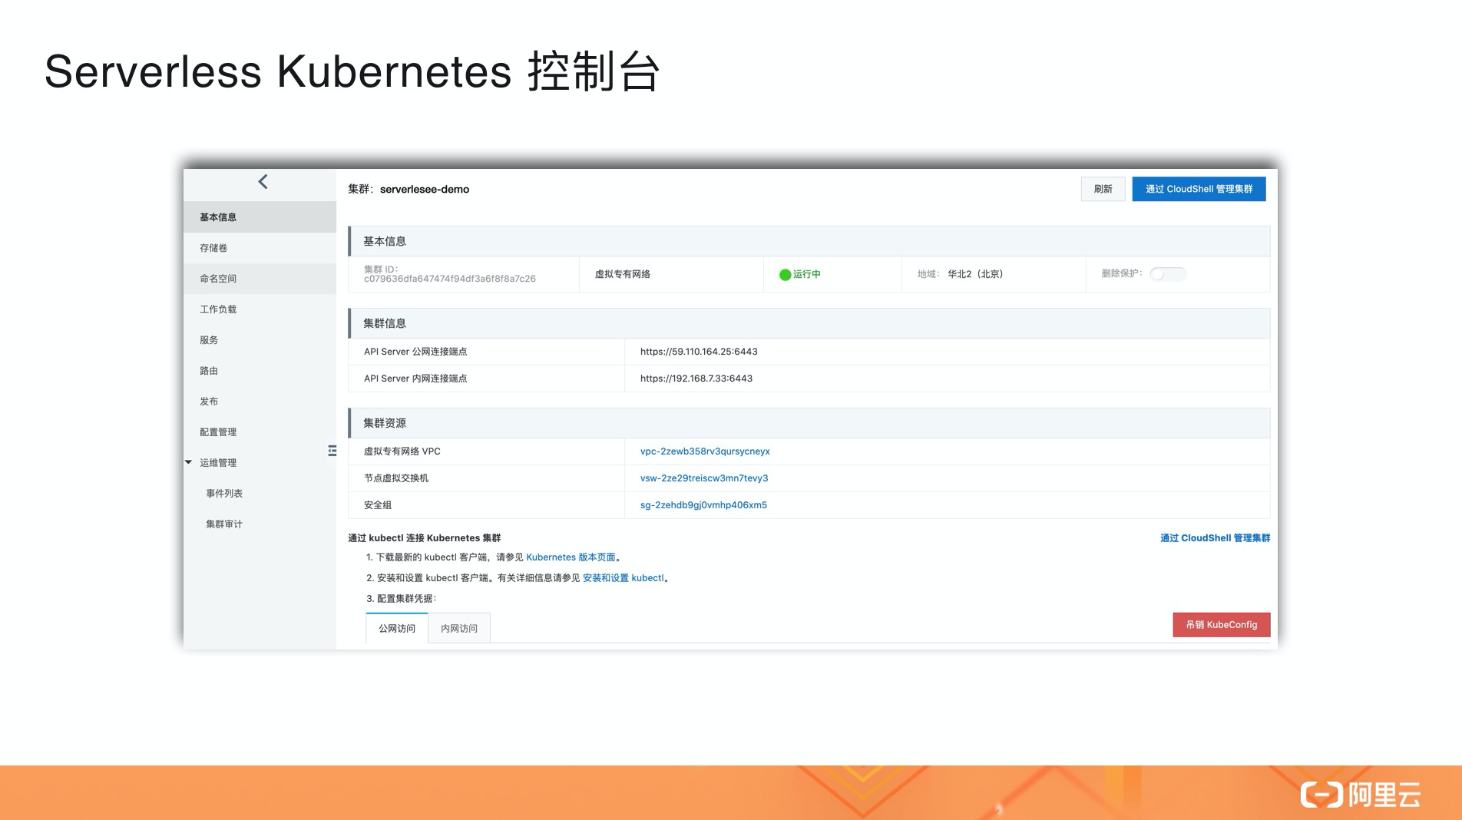Switch to the 公网访问 tab

tap(397, 628)
